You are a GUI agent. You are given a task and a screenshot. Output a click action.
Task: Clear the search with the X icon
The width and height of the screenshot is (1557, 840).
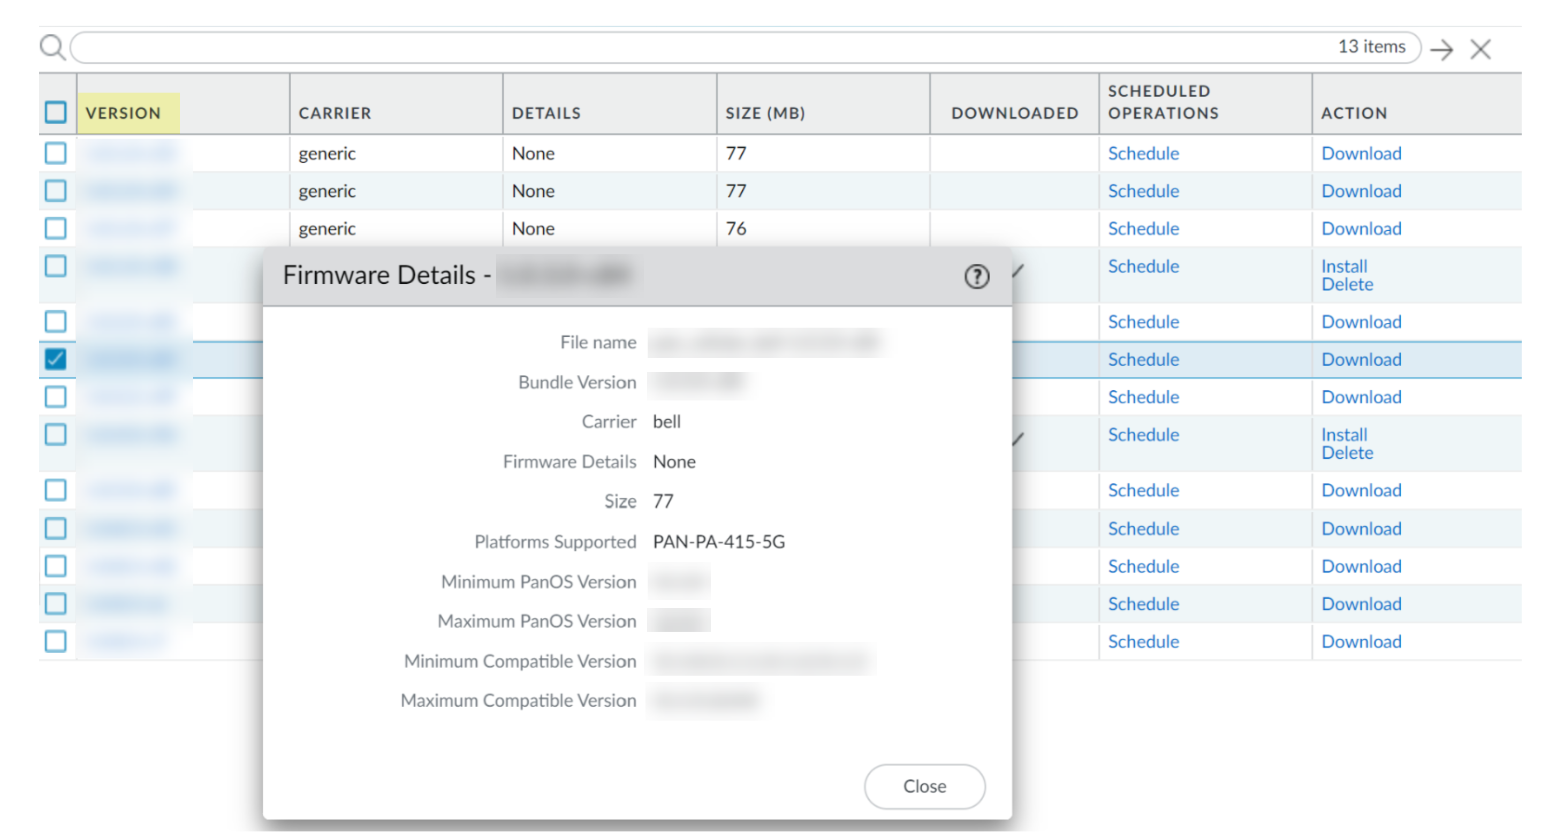point(1480,49)
